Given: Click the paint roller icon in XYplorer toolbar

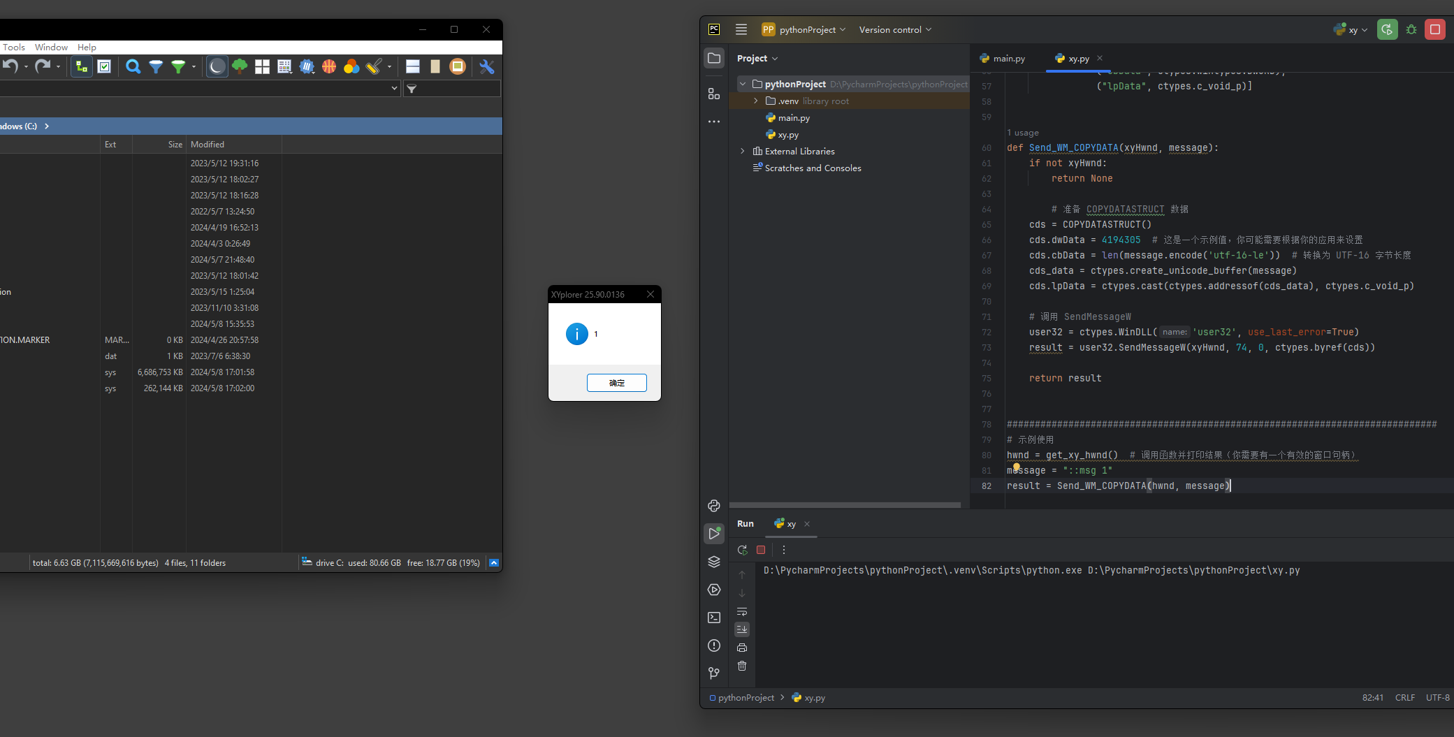Looking at the screenshot, I should pos(372,66).
